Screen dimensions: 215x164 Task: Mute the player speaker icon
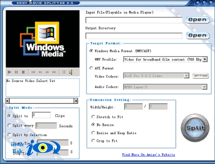point(71,72)
